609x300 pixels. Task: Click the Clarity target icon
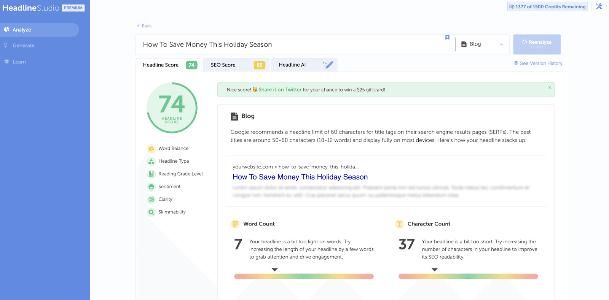point(151,199)
